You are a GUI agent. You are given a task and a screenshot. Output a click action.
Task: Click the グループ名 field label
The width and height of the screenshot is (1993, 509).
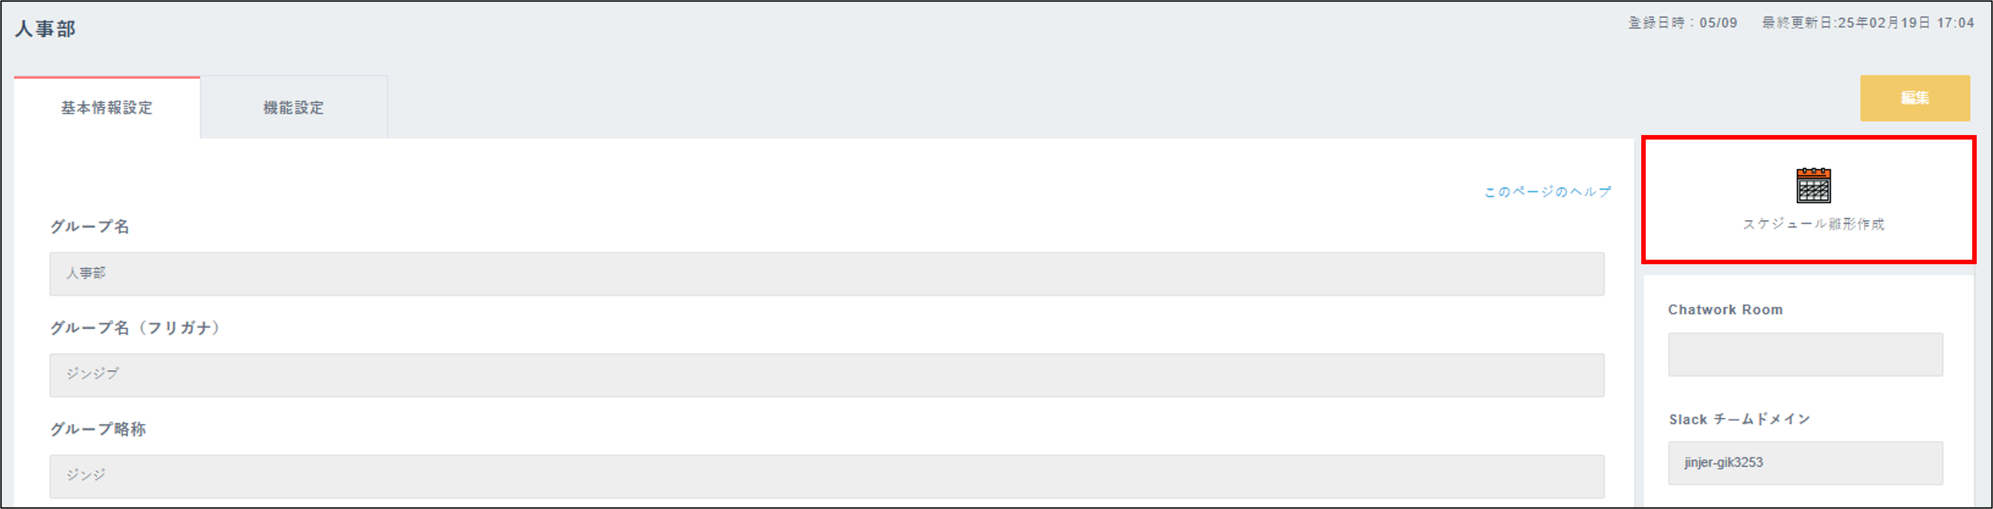click(90, 226)
